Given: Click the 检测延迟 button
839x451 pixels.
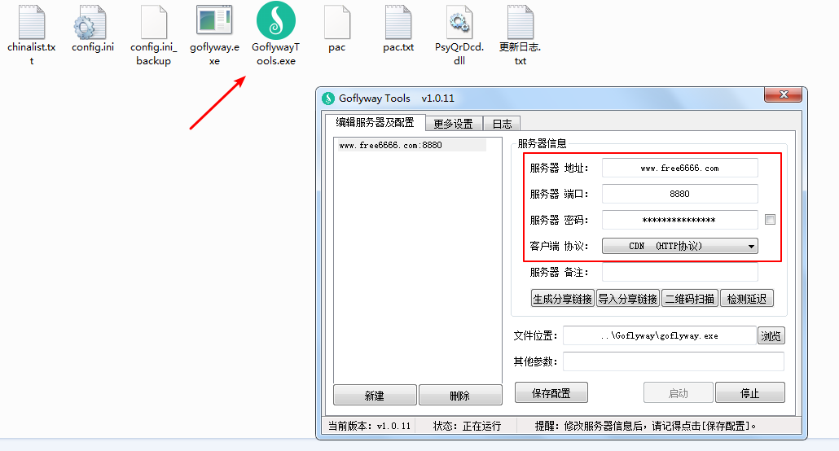Looking at the screenshot, I should click(x=746, y=299).
